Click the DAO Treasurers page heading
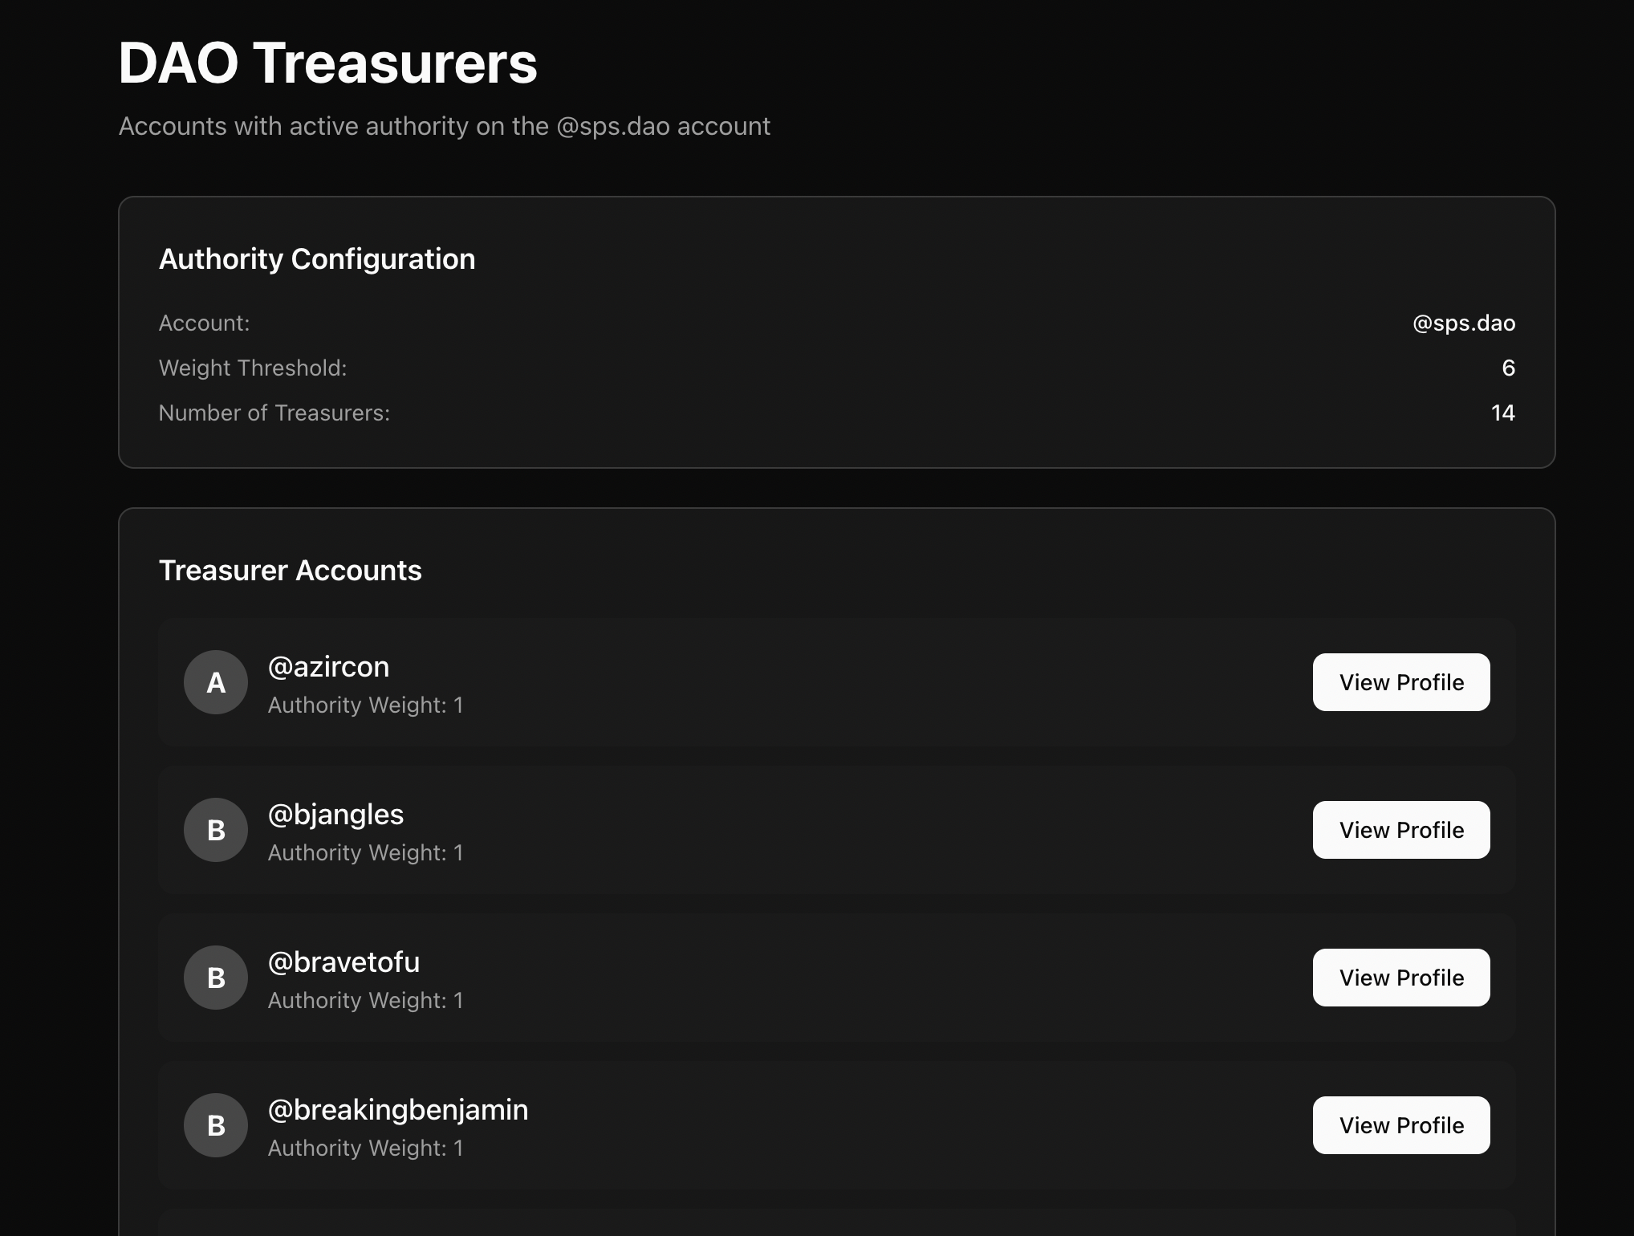Viewport: 1634px width, 1236px height. point(327,63)
